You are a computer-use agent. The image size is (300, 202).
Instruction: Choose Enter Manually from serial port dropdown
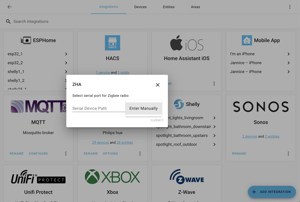point(144,108)
